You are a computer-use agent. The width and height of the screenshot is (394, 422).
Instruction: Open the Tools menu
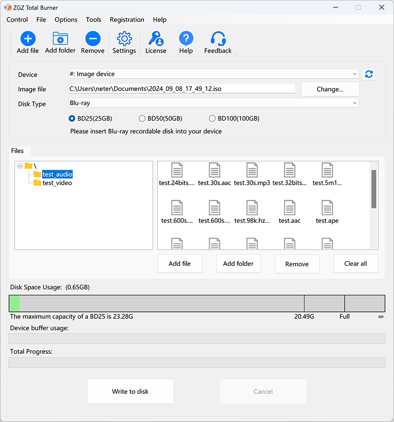(x=94, y=20)
